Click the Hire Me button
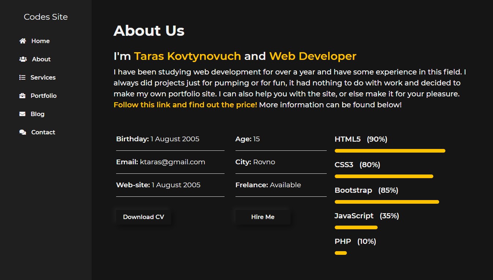493x280 pixels. click(x=262, y=216)
